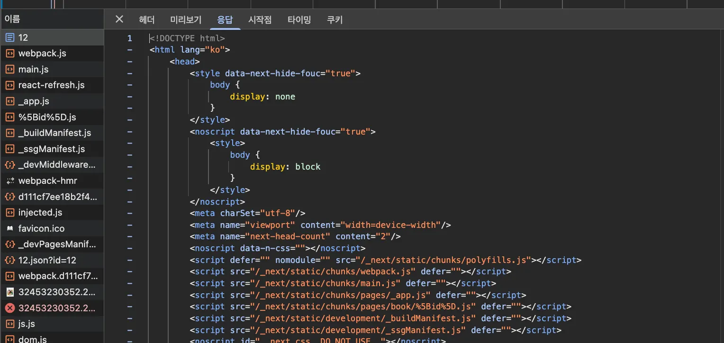
Task: Select the _buildManifest.js request
Action: coord(52,133)
